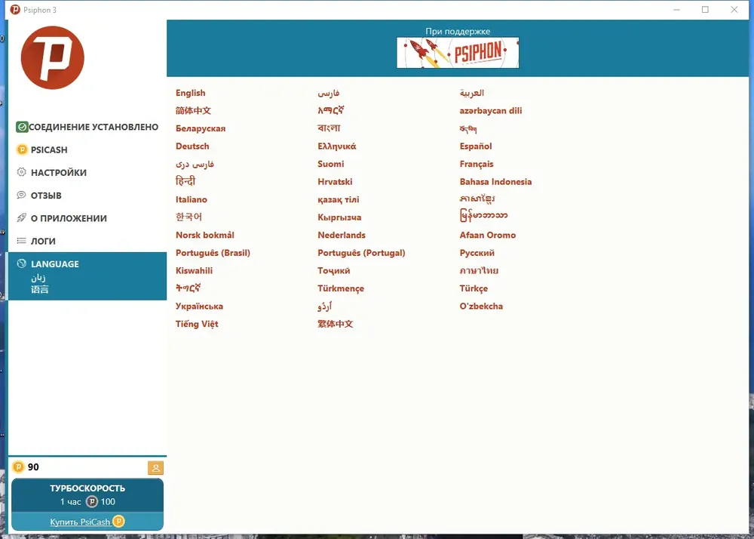Select azərbaycan dili language
754x539 pixels.
pos(491,111)
